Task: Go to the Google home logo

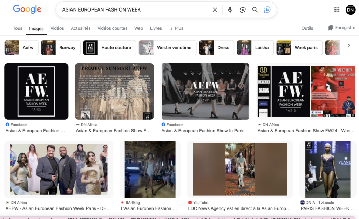Action: point(27,9)
